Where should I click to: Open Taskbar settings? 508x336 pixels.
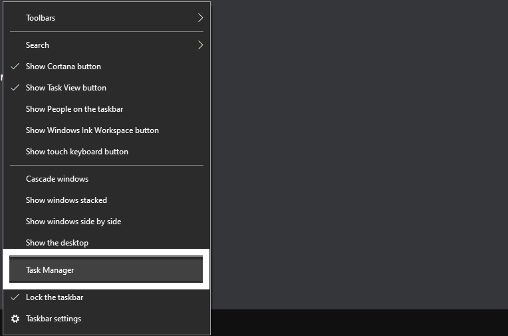106,319
